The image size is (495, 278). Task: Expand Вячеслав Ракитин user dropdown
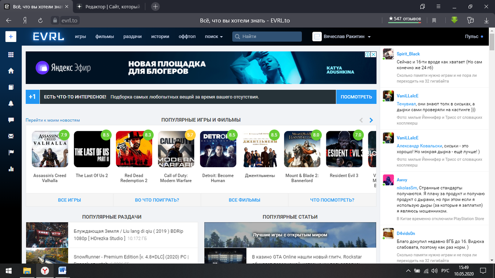point(369,37)
